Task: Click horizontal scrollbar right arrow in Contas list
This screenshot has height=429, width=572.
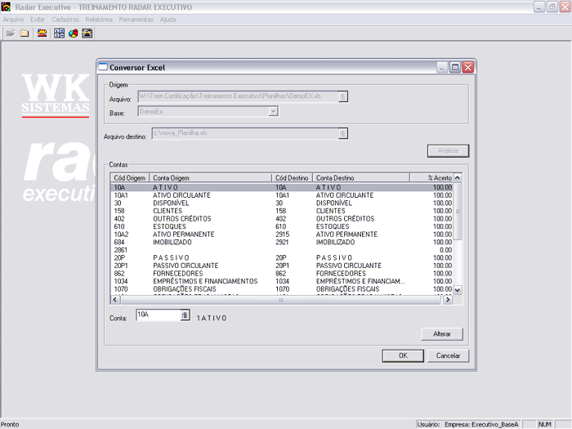Action: coord(447,300)
